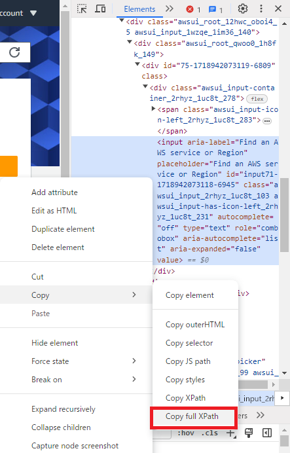The image size is (290, 453).
Task: Select Expand recursively
Action: [63, 409]
